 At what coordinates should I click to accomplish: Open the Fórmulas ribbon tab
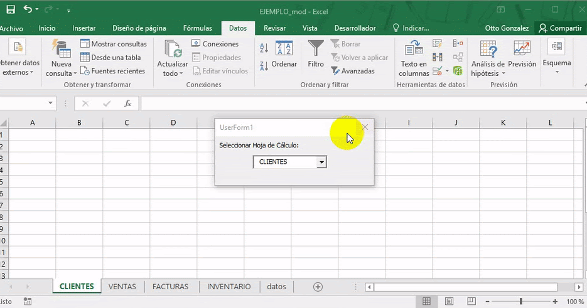click(x=198, y=28)
